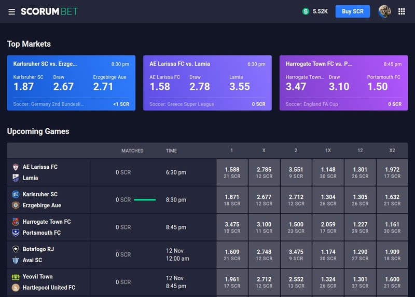Click the Botafogo RJ crest
The image size is (415, 297).
[x=16, y=249]
